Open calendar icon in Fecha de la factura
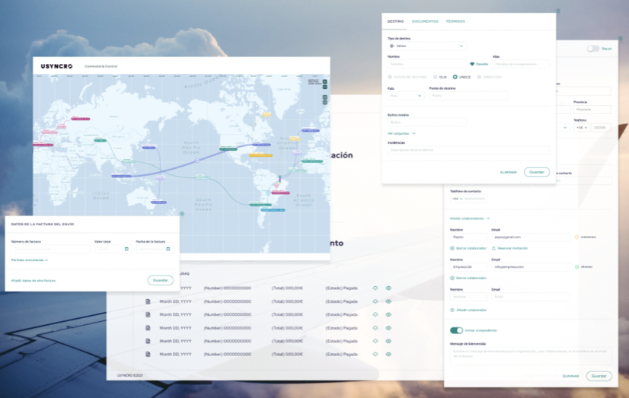Image resolution: width=629 pixels, height=398 pixels. coord(168,249)
